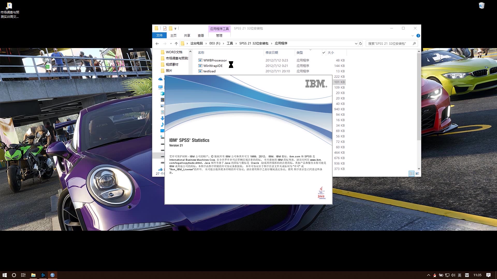Go up one folder level
This screenshot has width=497, height=279.
pyautogui.click(x=176, y=43)
